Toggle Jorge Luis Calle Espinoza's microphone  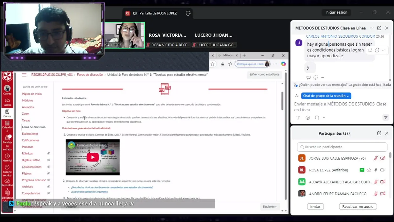click(376, 158)
